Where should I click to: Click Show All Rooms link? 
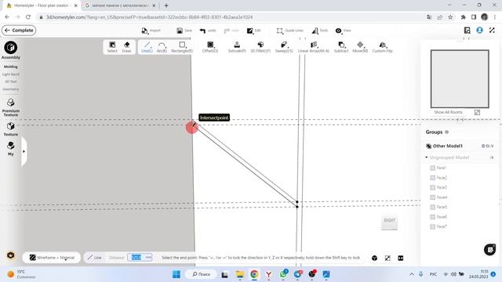[448, 112]
